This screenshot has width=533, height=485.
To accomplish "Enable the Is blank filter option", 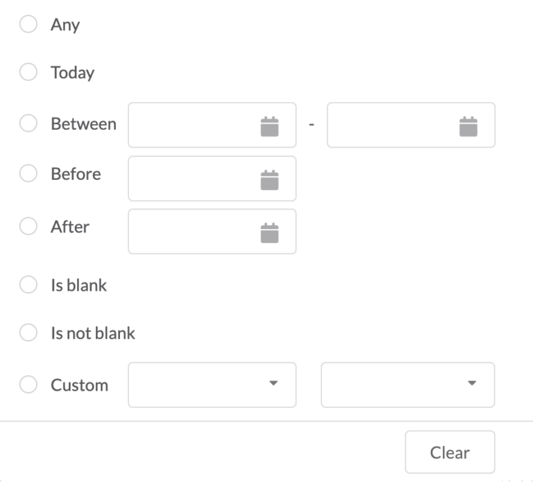I will tap(28, 284).
